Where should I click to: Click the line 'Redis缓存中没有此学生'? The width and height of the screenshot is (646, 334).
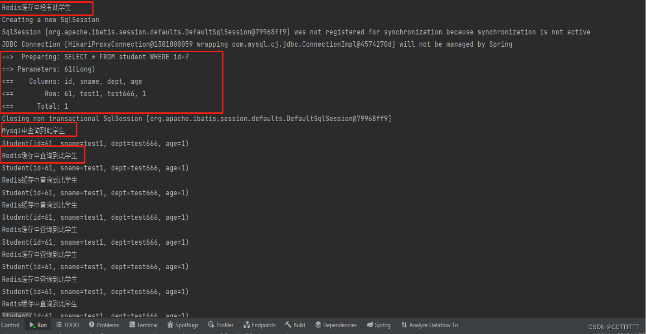(36, 8)
